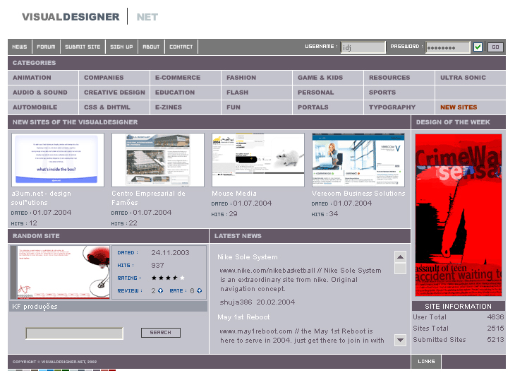Click the KF produções site name
This screenshot has width=515, height=378.
[35, 306]
